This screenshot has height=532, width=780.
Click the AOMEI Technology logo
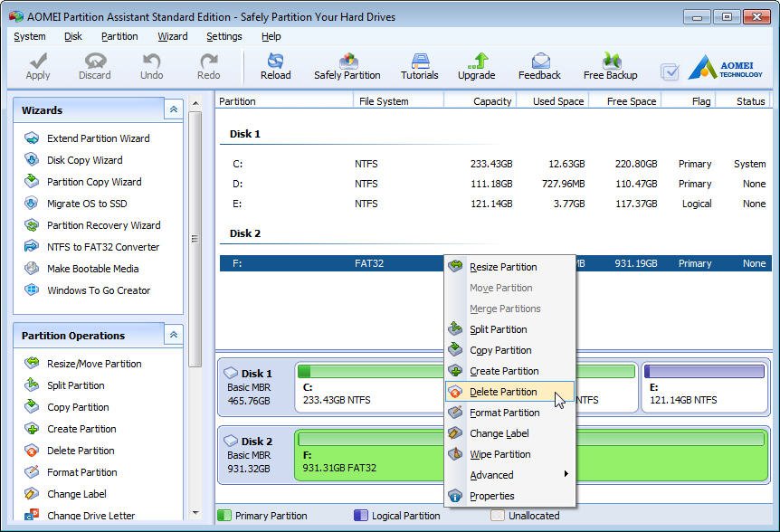726,67
